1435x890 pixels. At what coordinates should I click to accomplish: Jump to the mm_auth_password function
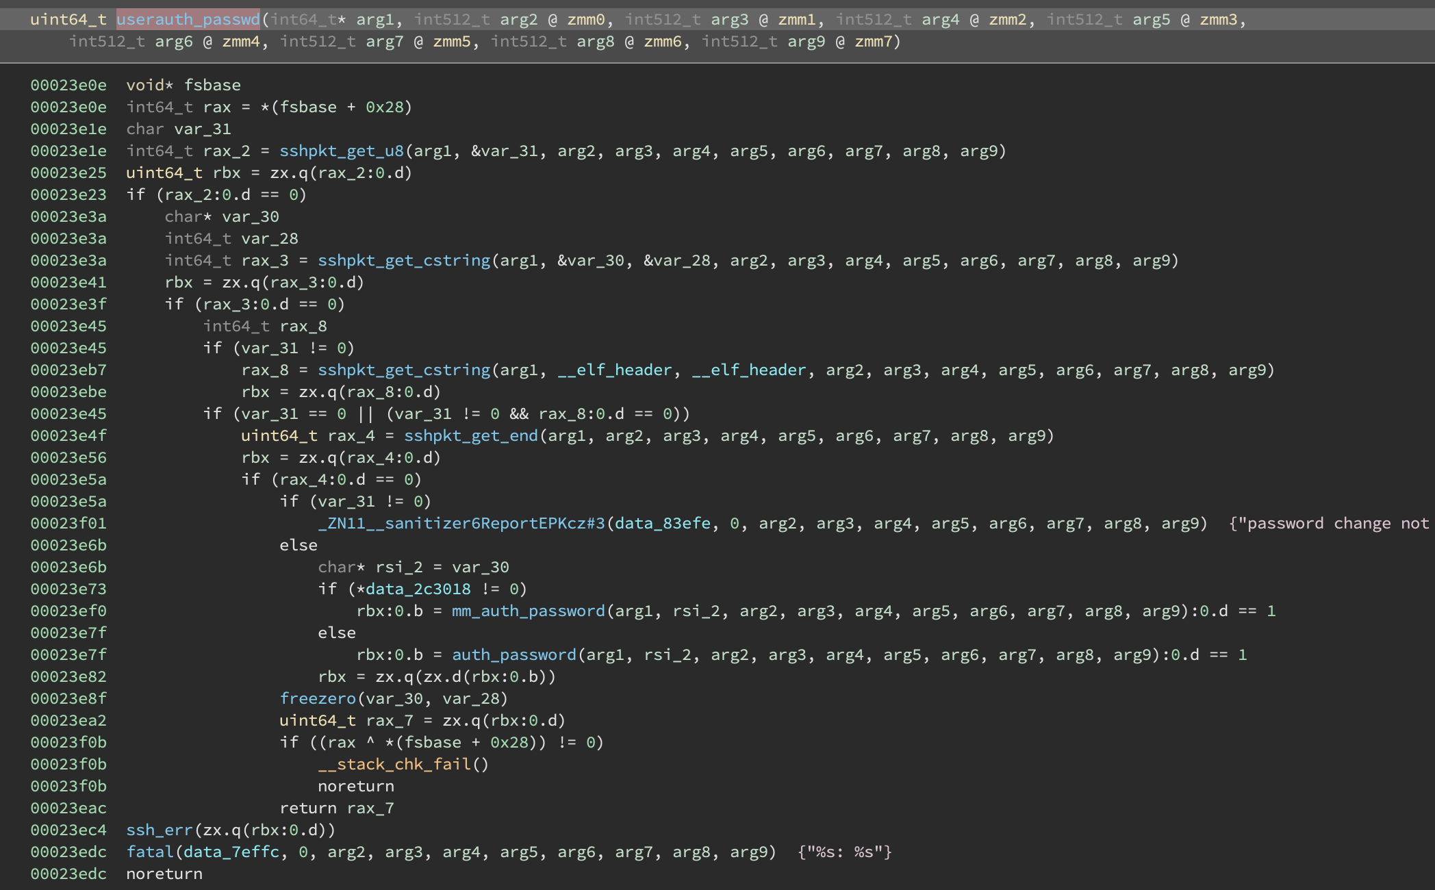(x=528, y=611)
